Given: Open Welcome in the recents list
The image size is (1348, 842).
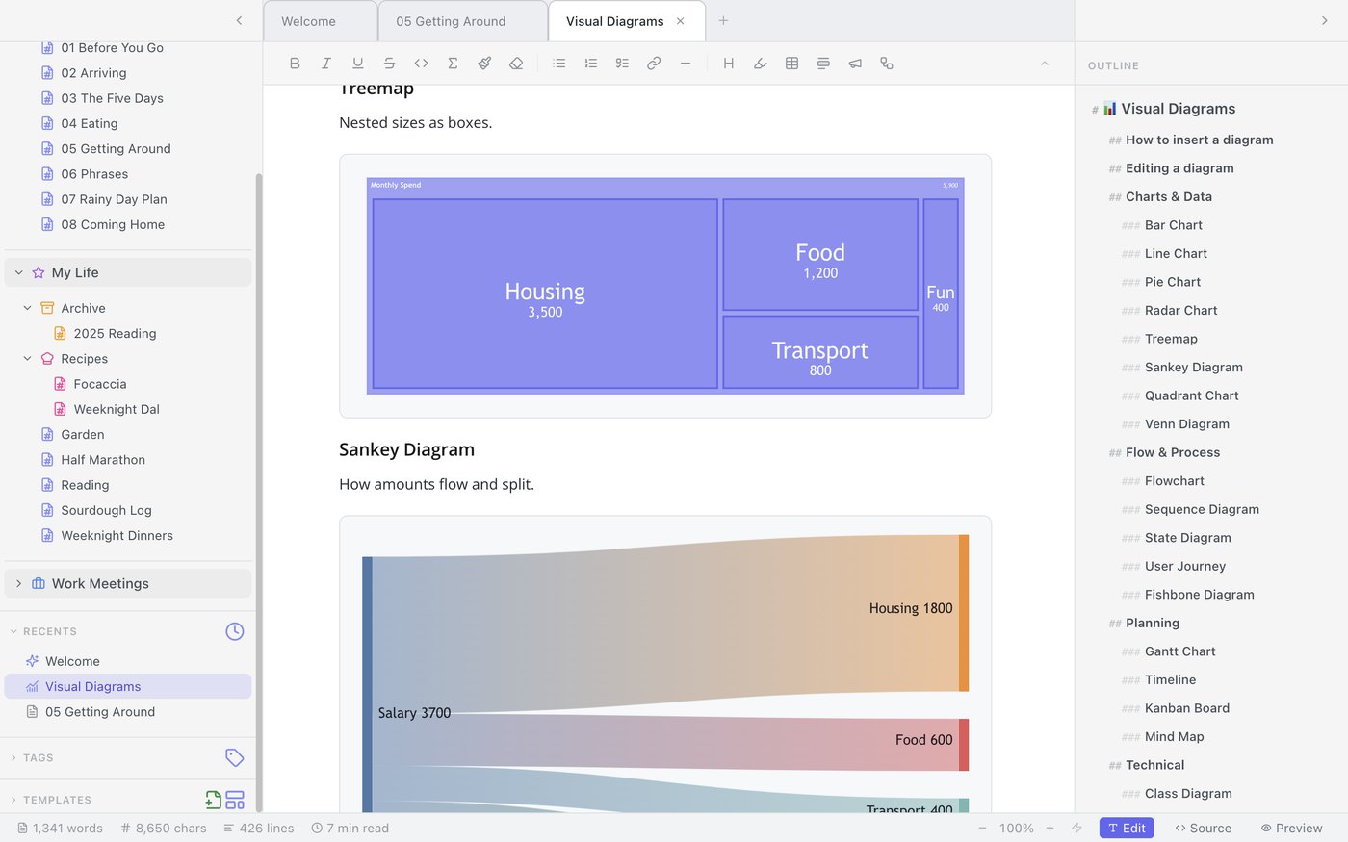Looking at the screenshot, I should [x=72, y=661].
